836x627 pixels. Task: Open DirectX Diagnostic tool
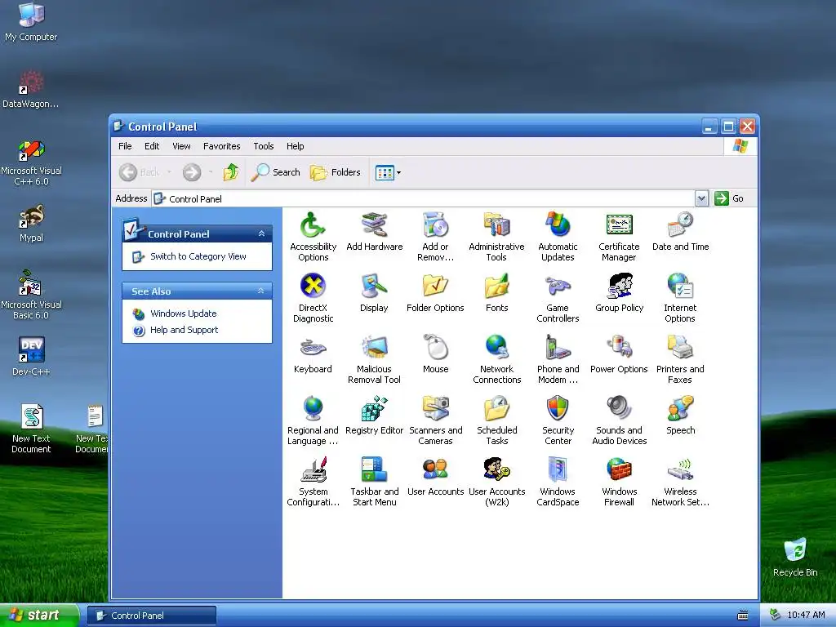pos(313,298)
